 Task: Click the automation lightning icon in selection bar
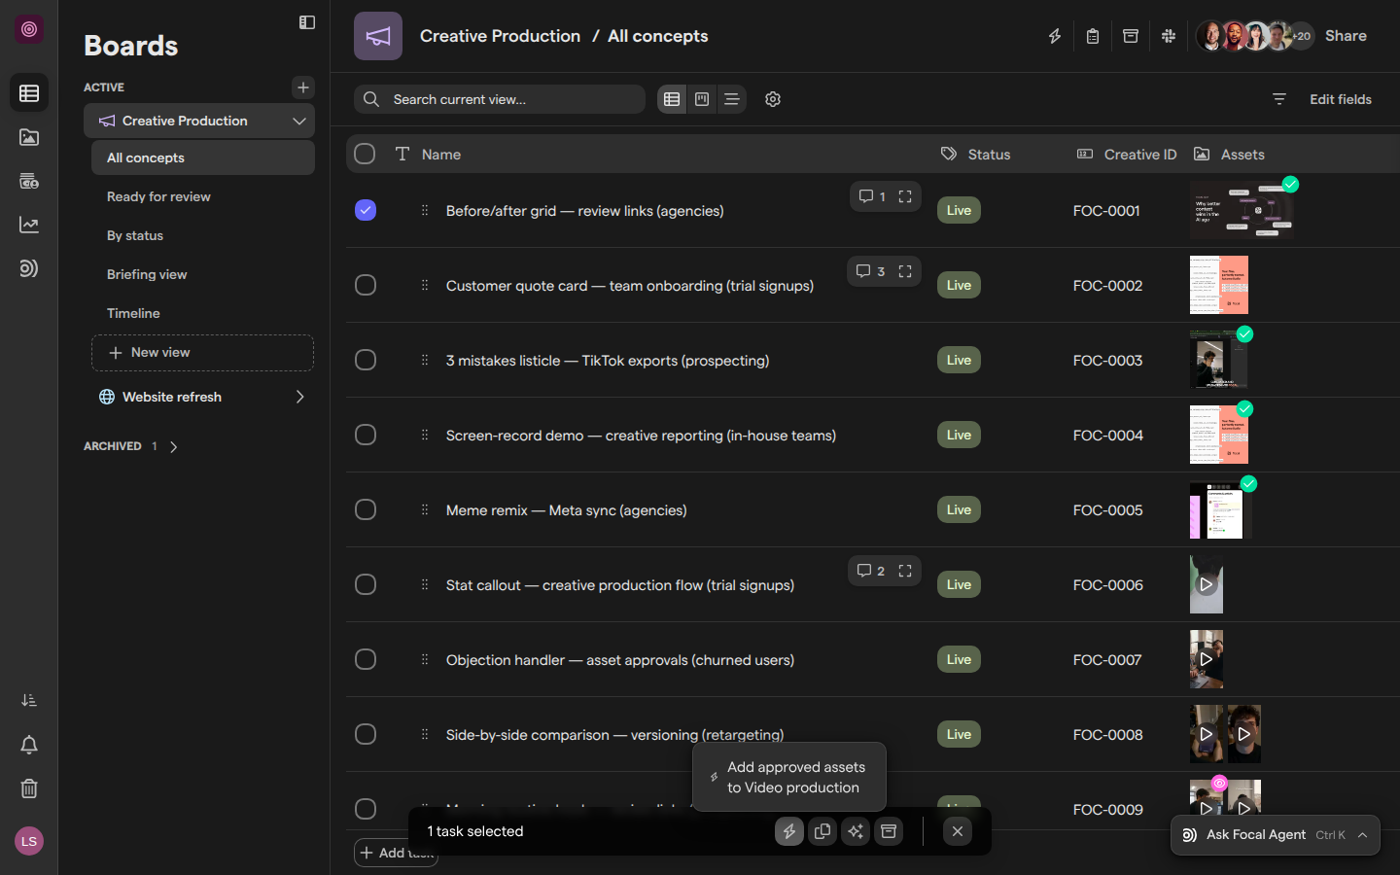(x=789, y=831)
